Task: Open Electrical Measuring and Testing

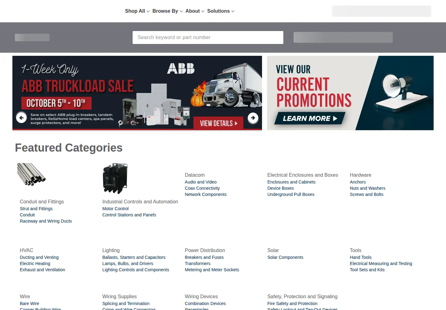Action: [381, 263]
